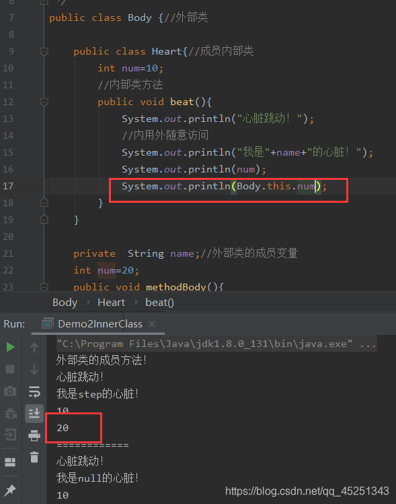The height and width of the screenshot is (504, 396).
Task: Stop the running process with the stop square
Action: click(x=10, y=369)
